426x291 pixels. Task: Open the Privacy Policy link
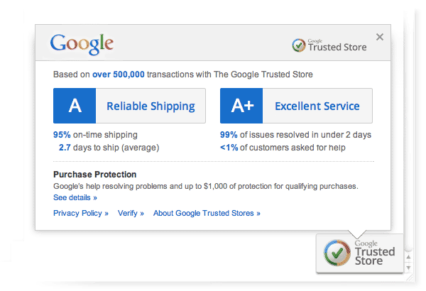point(81,213)
